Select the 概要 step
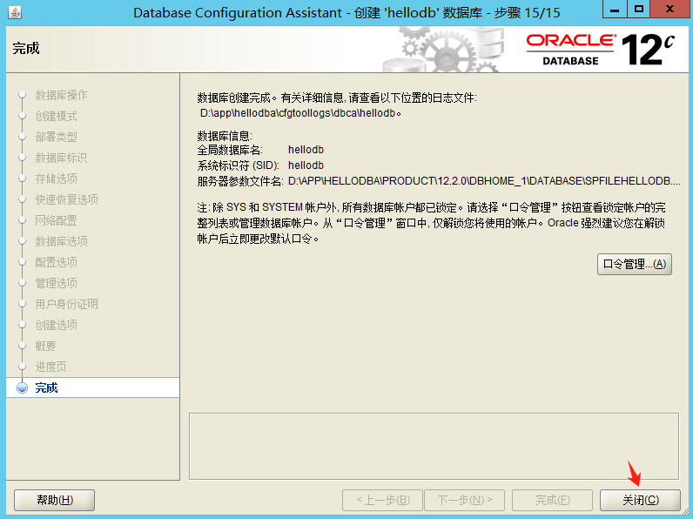 tap(45, 346)
